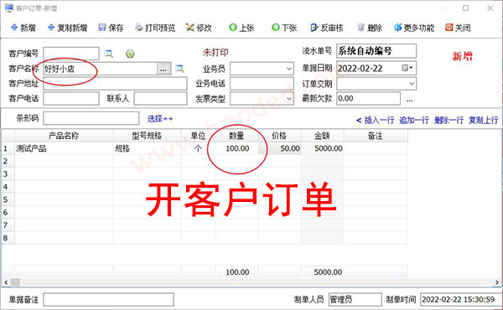Open 更多功能 more functions
The width and height of the screenshot is (503, 310).
[414, 28]
